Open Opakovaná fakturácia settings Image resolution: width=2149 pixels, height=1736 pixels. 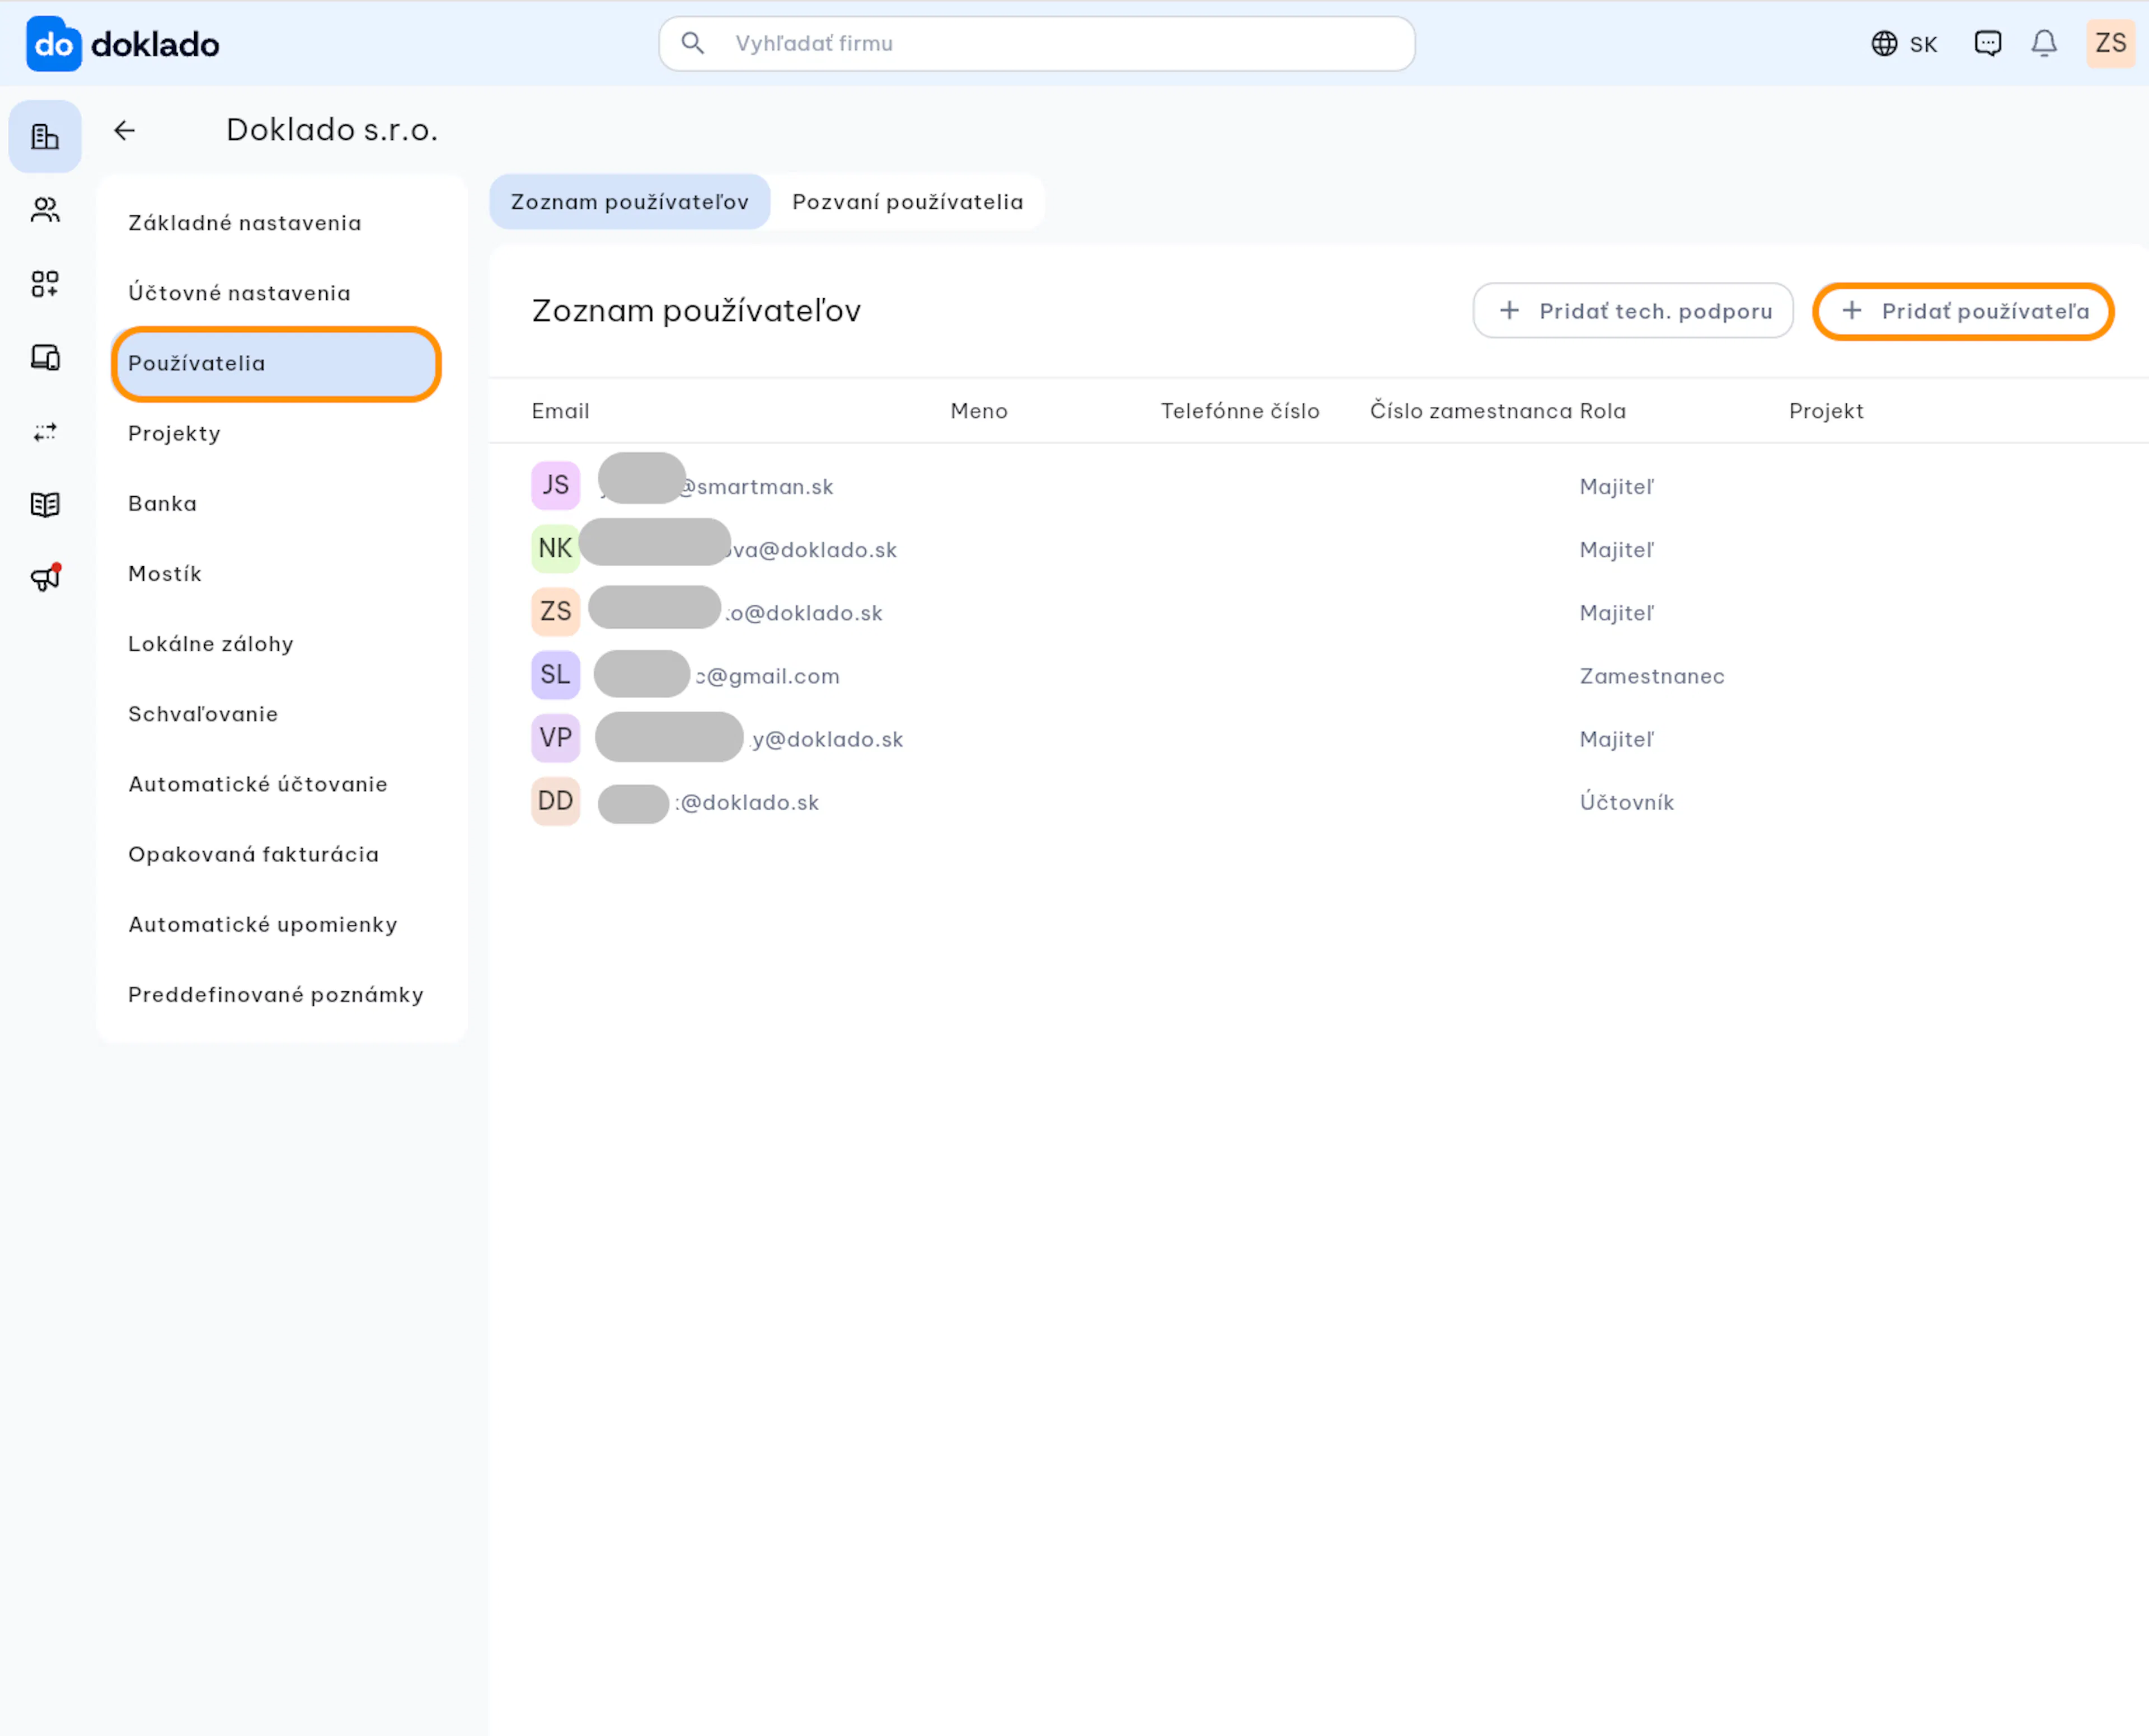(x=254, y=854)
